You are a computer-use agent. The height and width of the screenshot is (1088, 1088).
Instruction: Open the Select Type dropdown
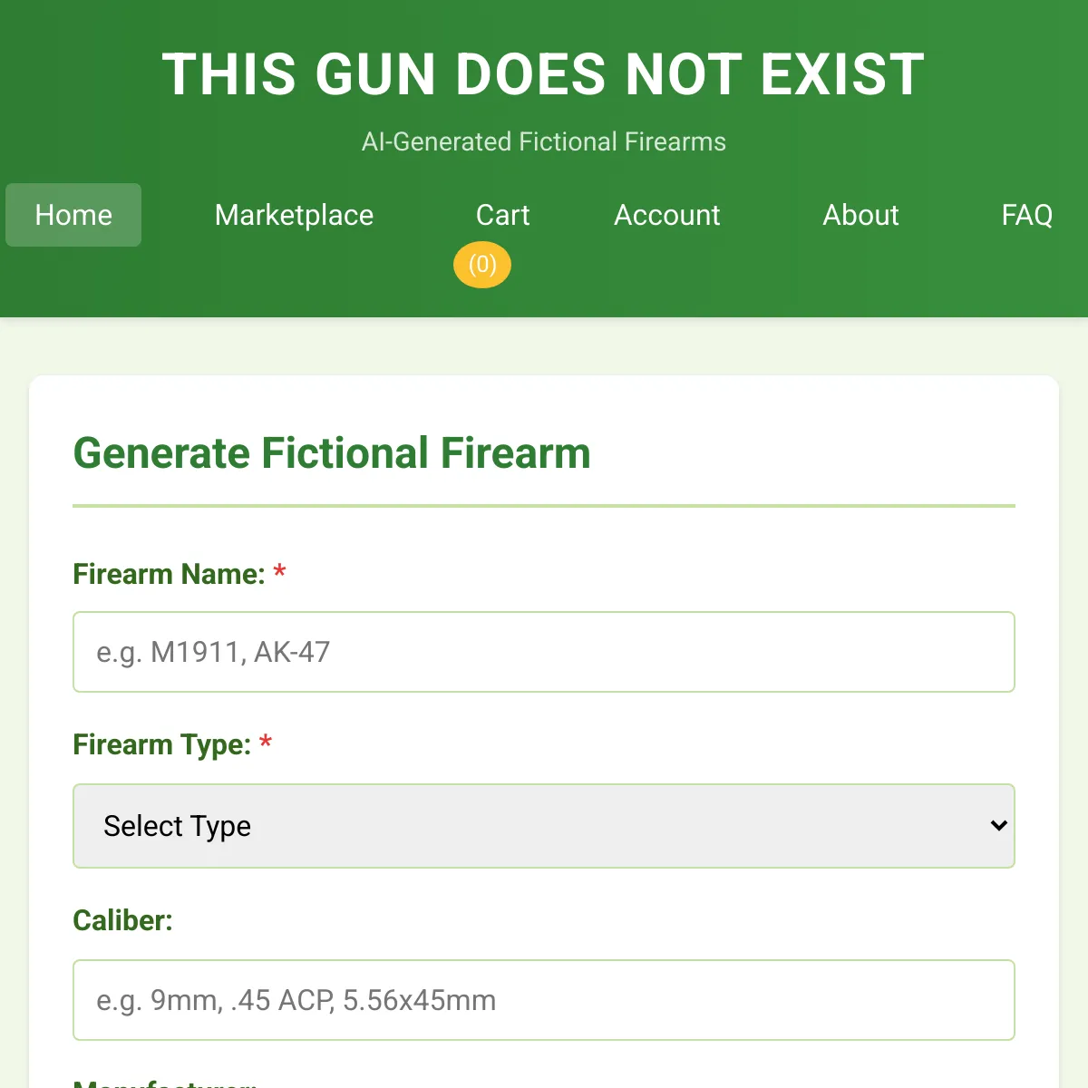[544, 826]
